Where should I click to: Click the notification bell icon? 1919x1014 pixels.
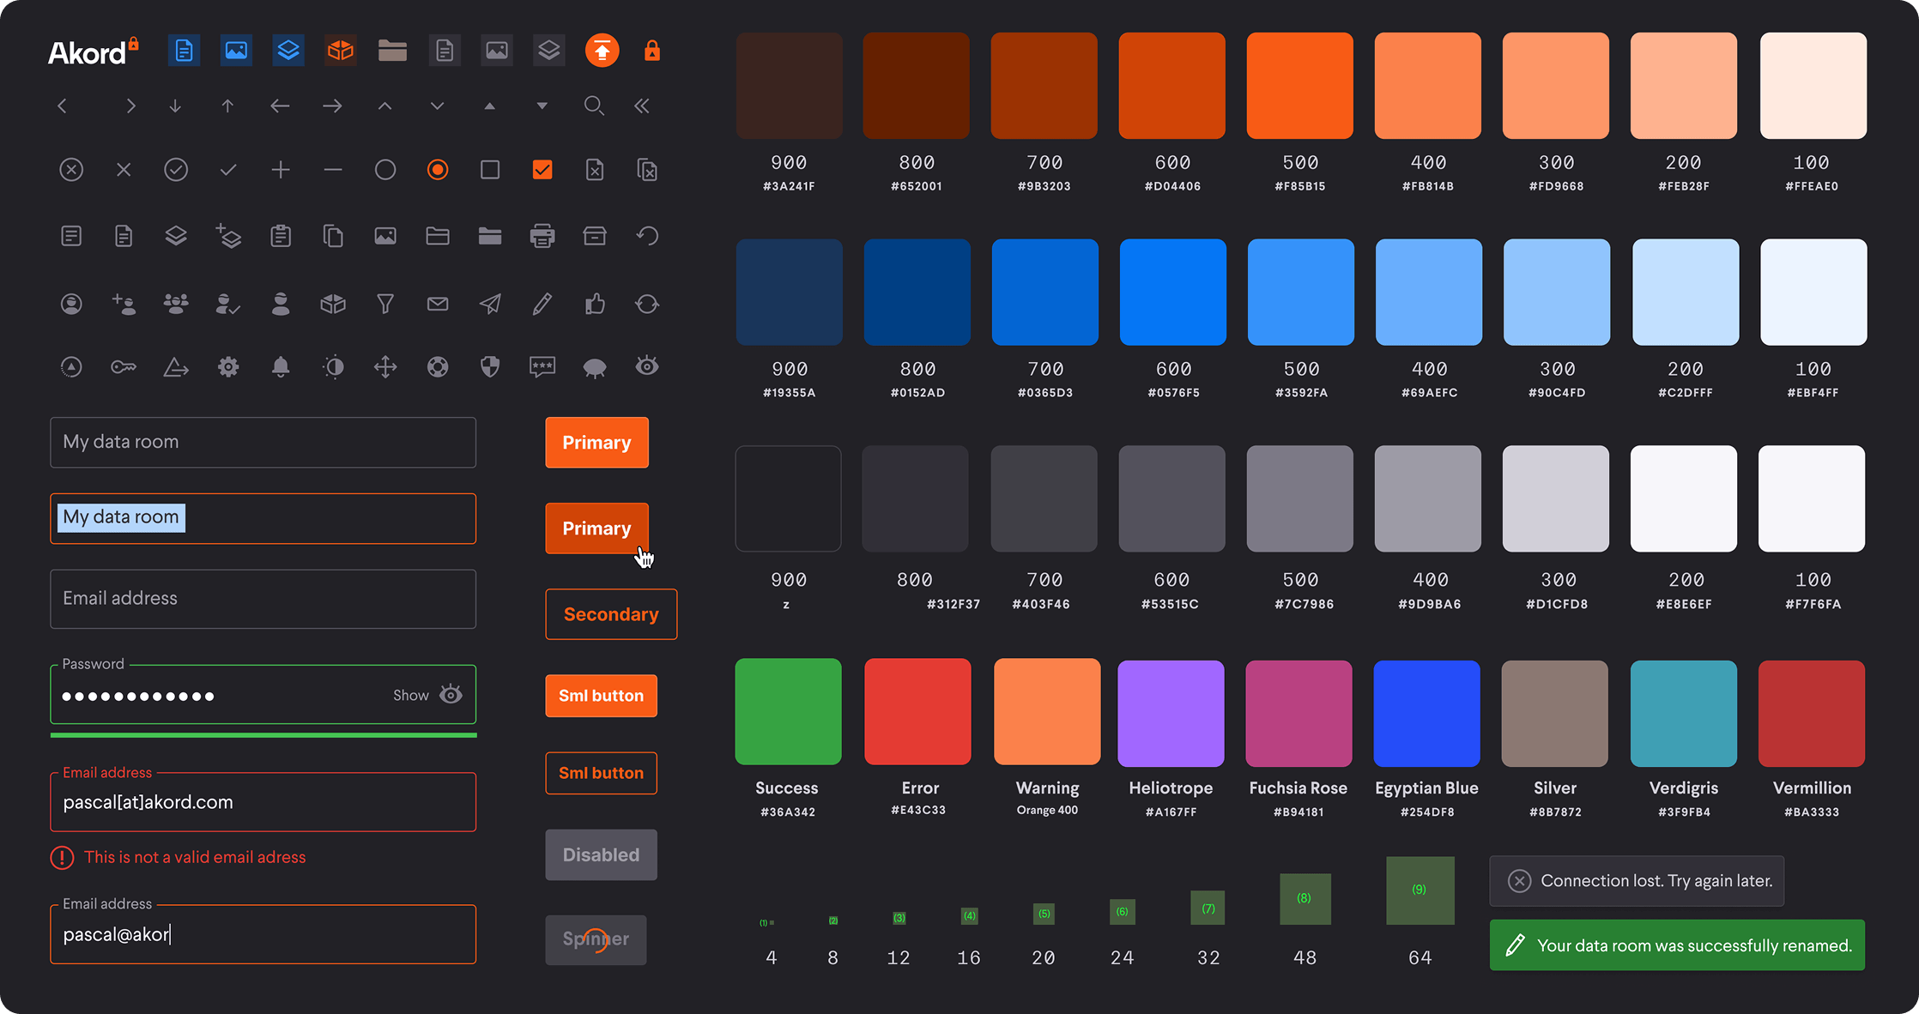tap(281, 367)
